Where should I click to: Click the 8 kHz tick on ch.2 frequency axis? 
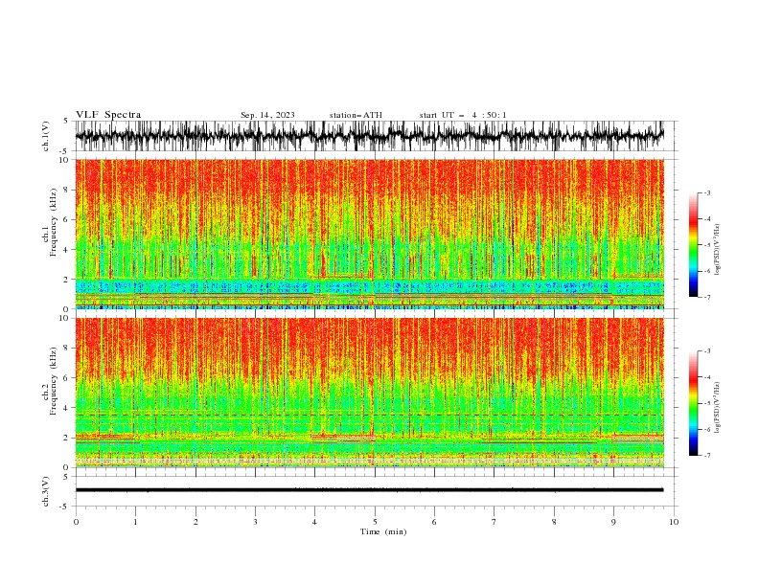coord(66,349)
